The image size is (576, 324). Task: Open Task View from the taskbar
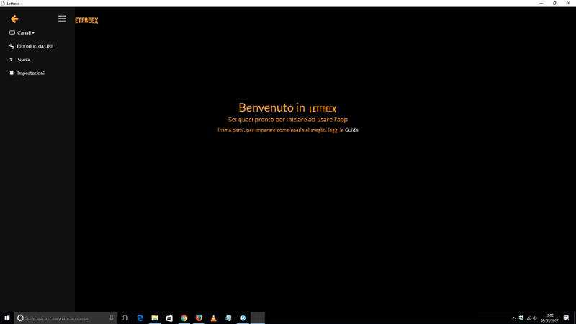[125, 318]
